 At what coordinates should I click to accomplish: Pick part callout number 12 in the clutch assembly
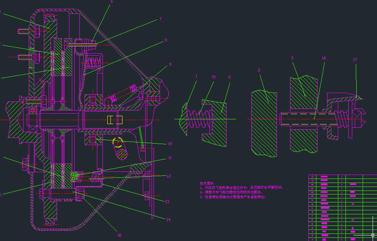[168, 176]
